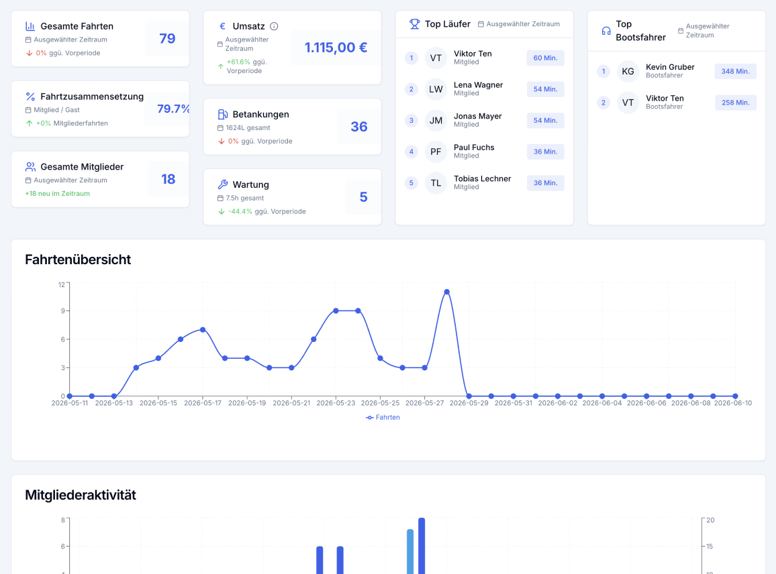Click the 1.115,00 € revenue value
The image size is (776, 574).
pos(336,48)
